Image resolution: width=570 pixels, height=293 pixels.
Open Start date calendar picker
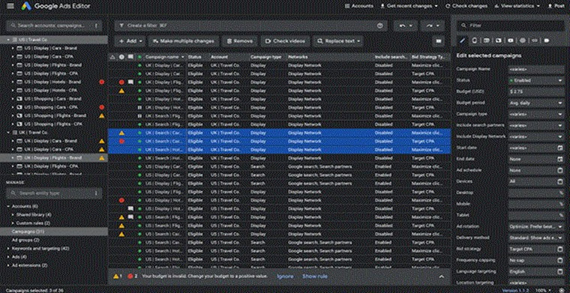click(560, 148)
